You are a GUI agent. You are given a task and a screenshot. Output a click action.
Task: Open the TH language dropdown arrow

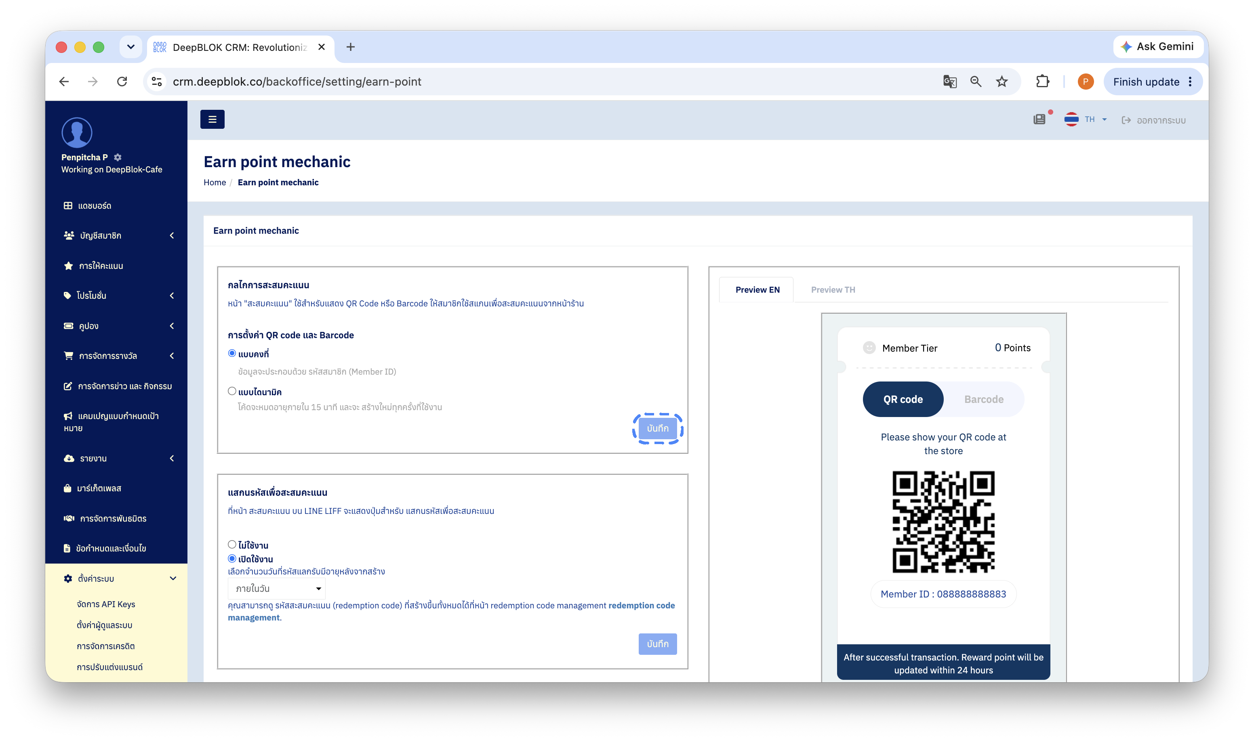1105,119
